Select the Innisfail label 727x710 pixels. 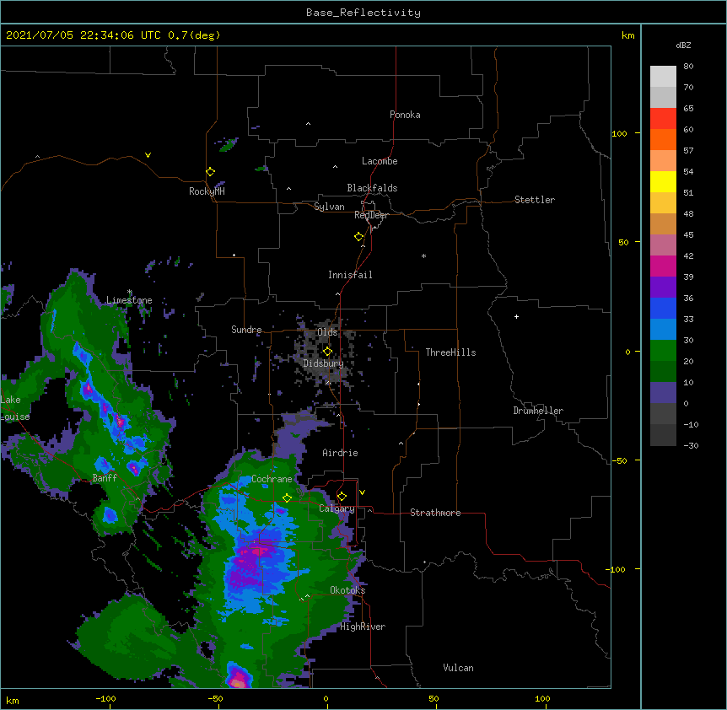coord(350,275)
